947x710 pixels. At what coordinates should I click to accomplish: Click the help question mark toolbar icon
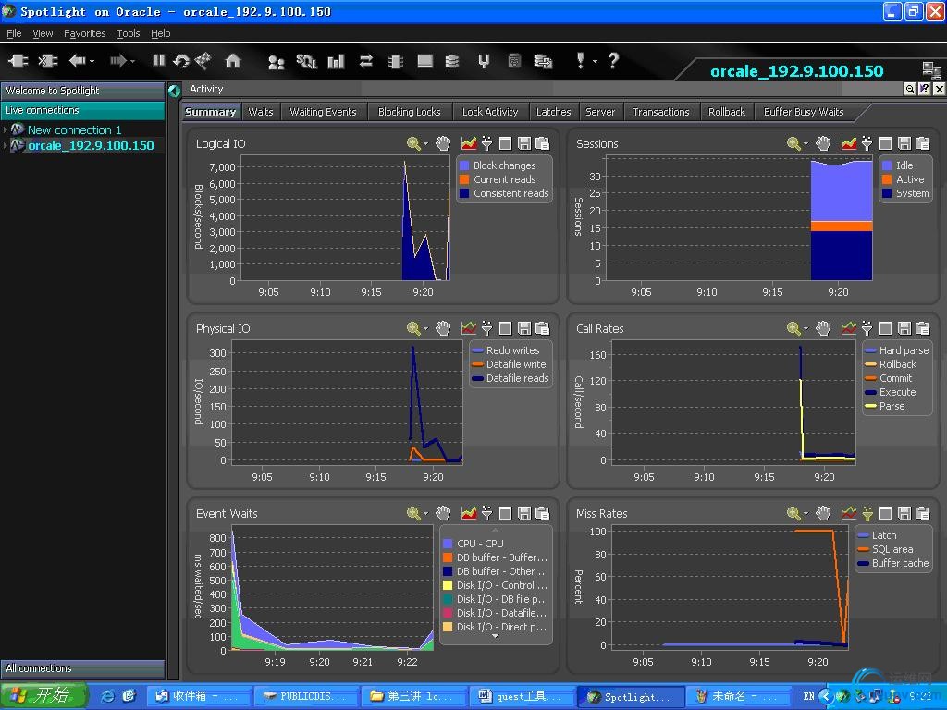click(613, 60)
